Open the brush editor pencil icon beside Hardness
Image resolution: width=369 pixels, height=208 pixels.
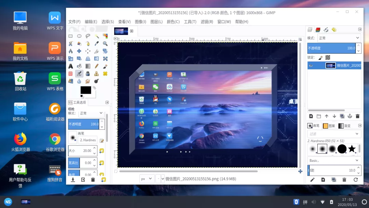tap(102, 141)
